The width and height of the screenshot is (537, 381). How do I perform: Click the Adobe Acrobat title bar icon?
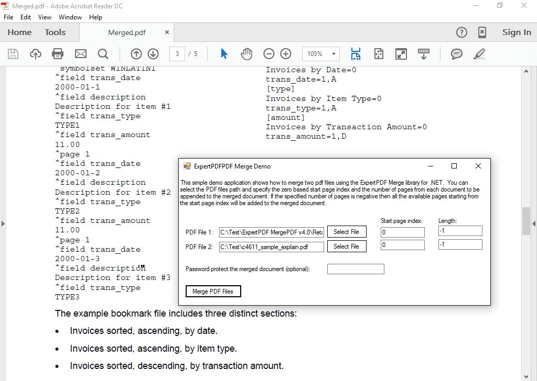(5, 5)
